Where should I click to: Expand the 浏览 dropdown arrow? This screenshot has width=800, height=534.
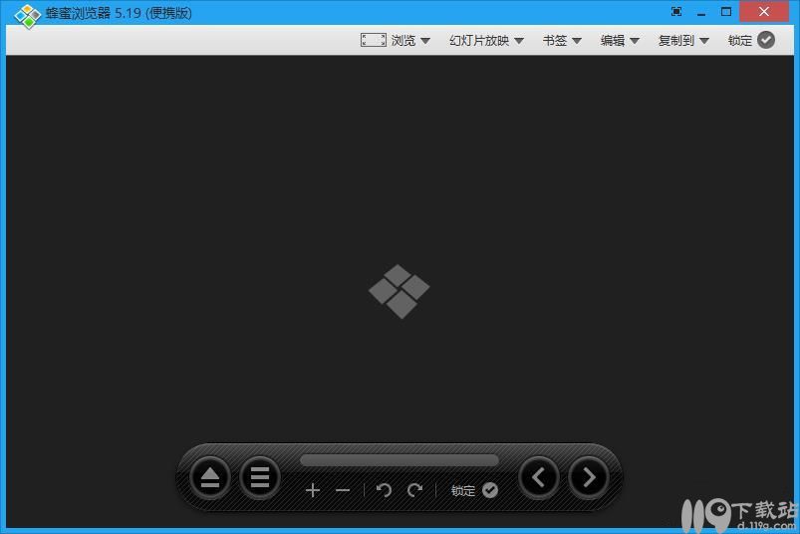click(x=425, y=41)
